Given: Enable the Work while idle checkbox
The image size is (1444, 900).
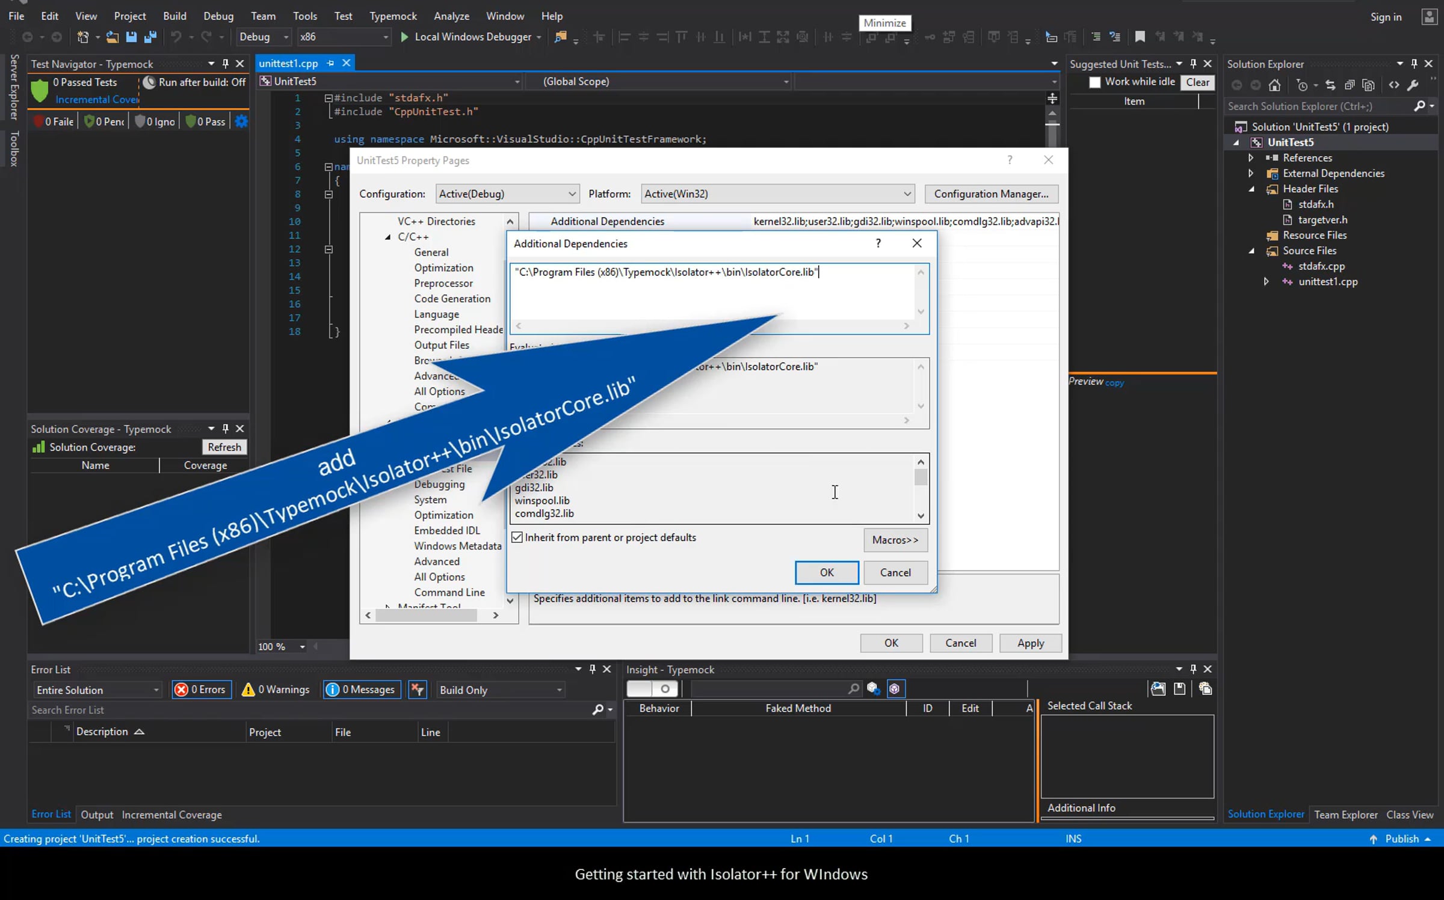Looking at the screenshot, I should click(x=1094, y=82).
